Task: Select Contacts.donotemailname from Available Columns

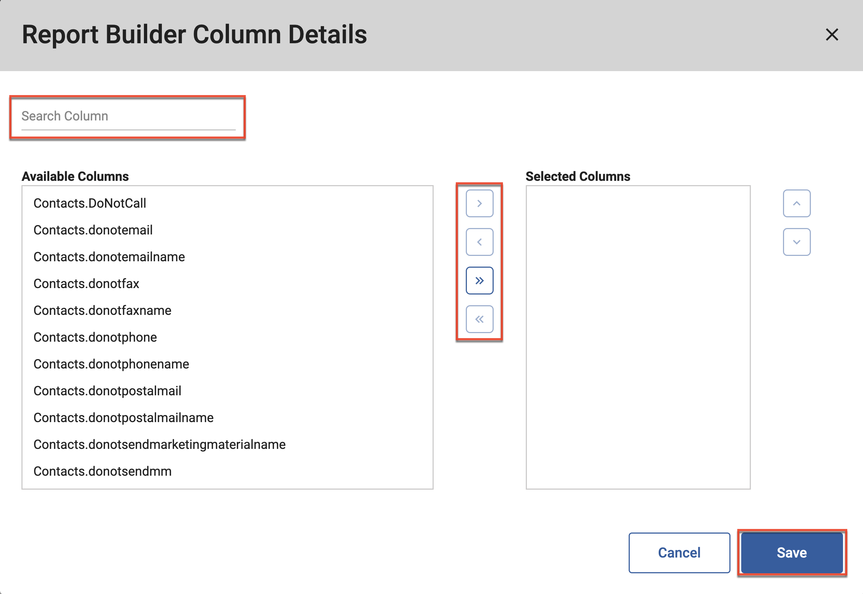Action: [109, 257]
